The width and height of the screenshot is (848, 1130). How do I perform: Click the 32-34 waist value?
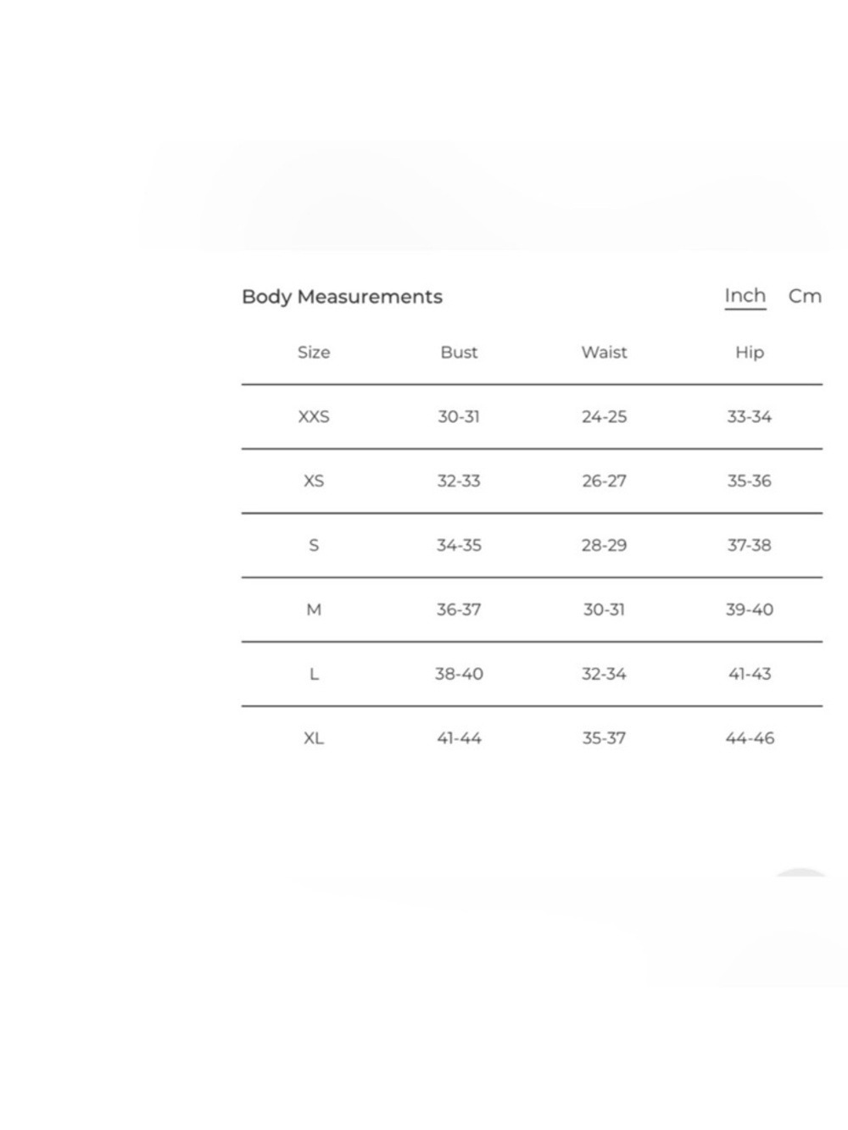[x=604, y=674]
